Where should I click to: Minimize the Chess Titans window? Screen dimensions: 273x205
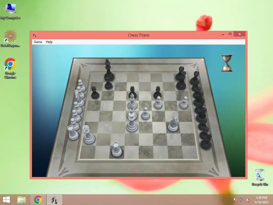223,34
